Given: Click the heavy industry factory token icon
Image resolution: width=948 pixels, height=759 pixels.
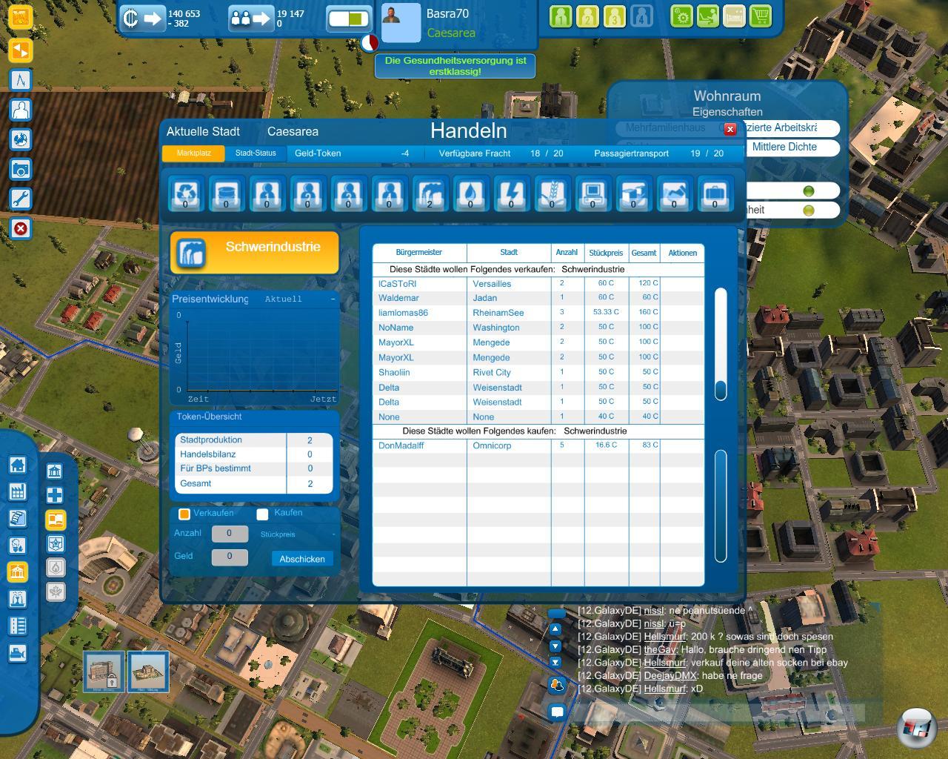Looking at the screenshot, I should click(x=430, y=194).
